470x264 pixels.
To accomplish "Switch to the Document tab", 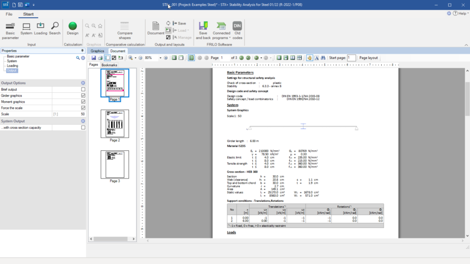I will coord(118,51).
